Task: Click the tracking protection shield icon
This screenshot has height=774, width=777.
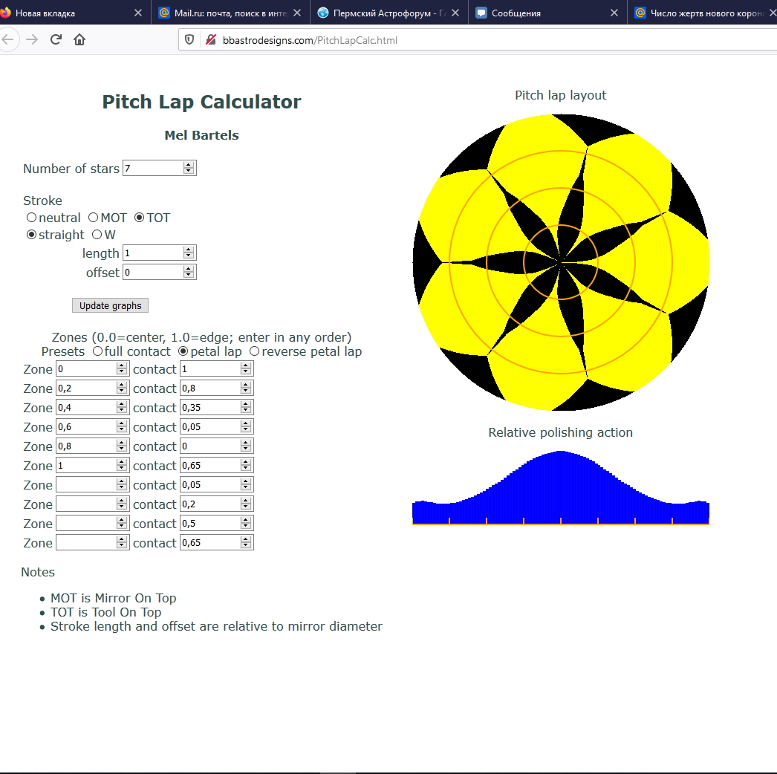Action: [189, 40]
